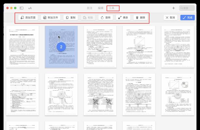
Task: Select page 6 thumbnail
Action: [23, 95]
